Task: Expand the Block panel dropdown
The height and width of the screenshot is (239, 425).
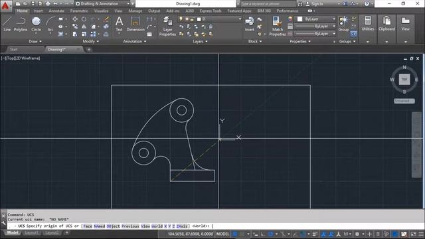Action: pyautogui.click(x=255, y=41)
